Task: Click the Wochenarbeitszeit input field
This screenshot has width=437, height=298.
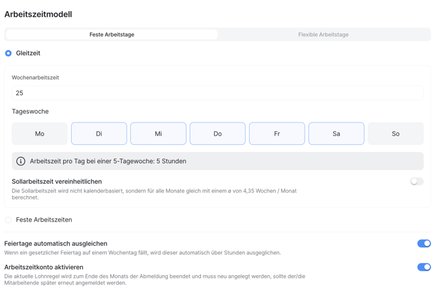Action: point(217,93)
